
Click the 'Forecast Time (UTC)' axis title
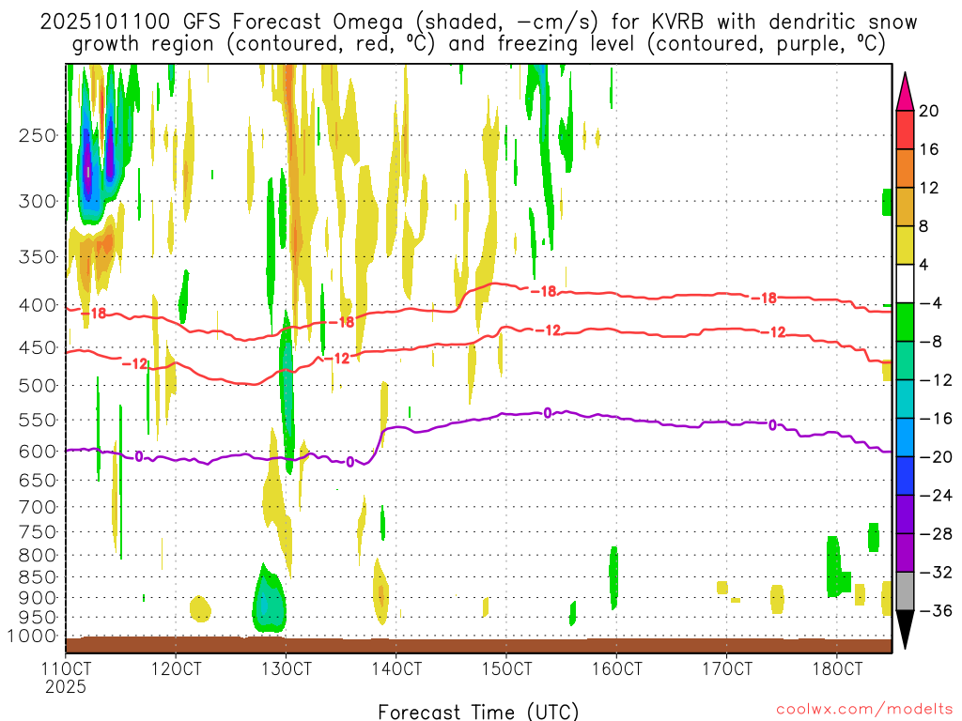[x=478, y=712]
